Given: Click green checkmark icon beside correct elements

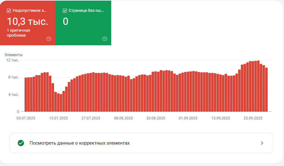Looking at the screenshot, I should point(21,143).
